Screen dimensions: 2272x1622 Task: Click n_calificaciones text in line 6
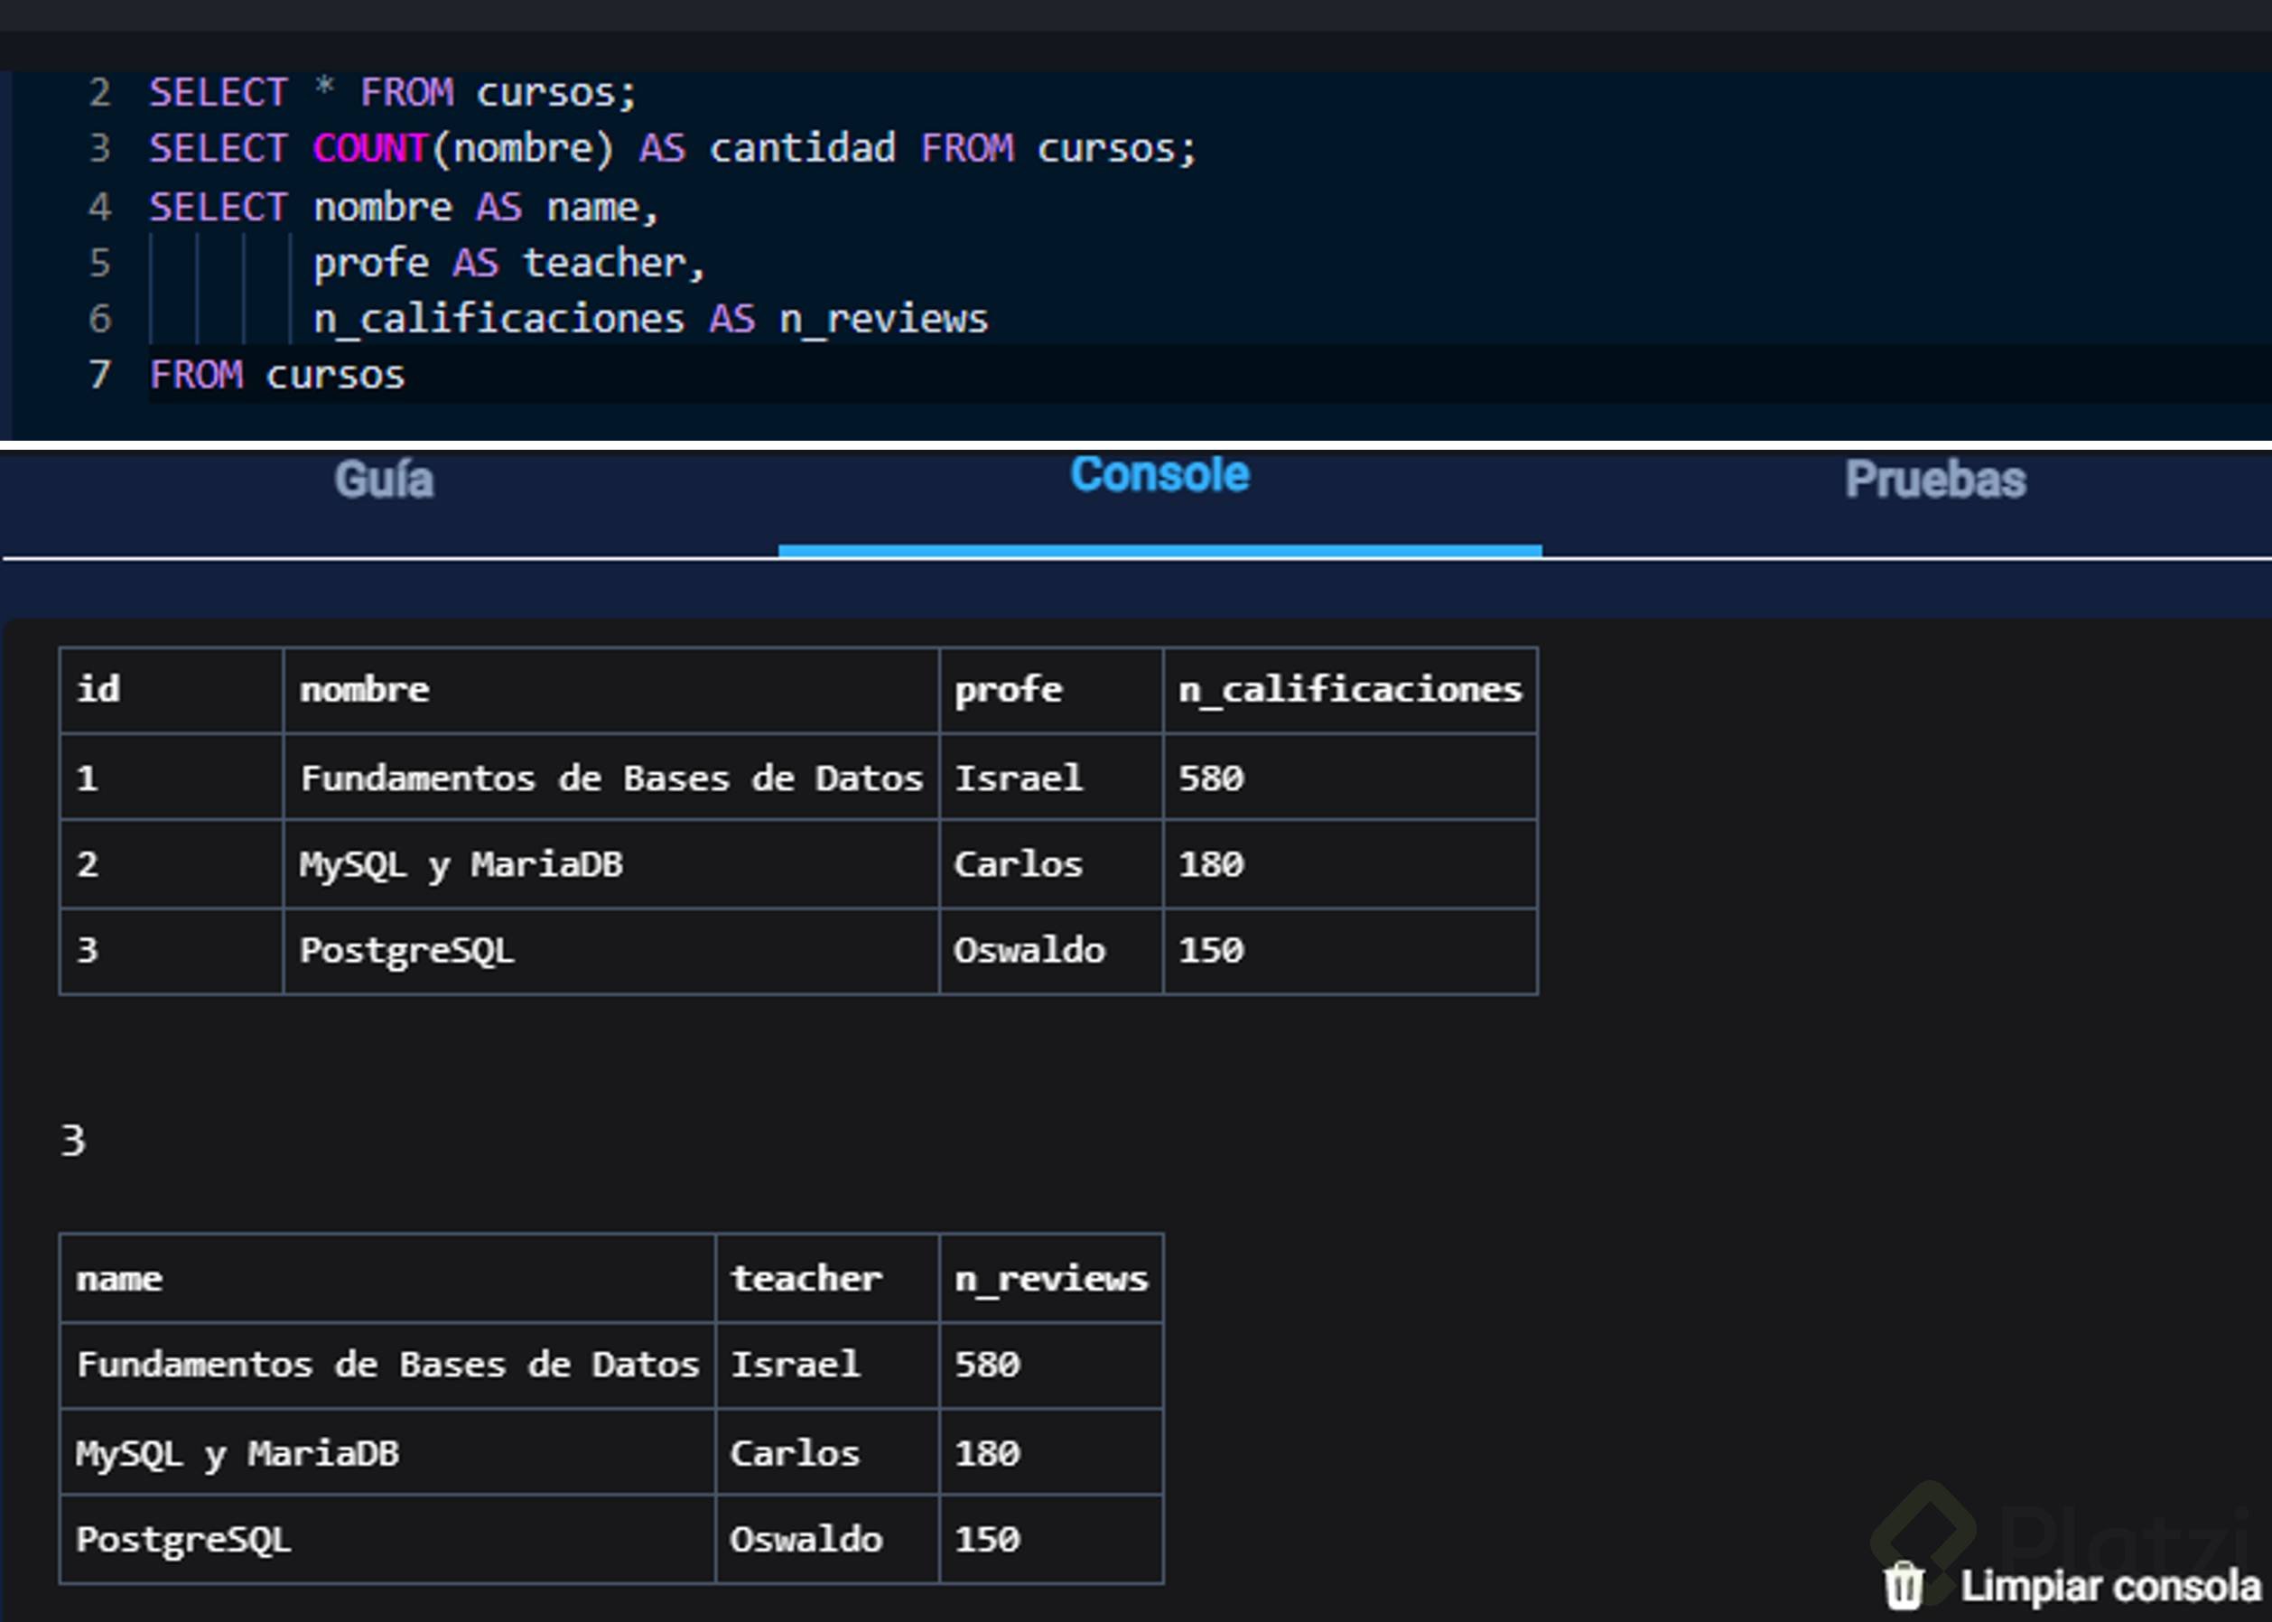point(498,320)
